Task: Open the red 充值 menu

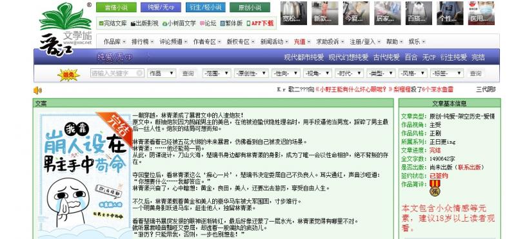Action: [302, 42]
